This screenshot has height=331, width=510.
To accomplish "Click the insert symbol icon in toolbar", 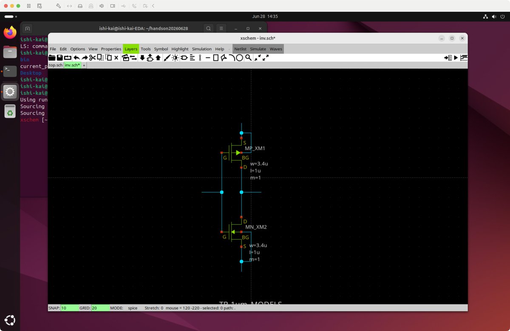I will pyautogui.click(x=125, y=57).
